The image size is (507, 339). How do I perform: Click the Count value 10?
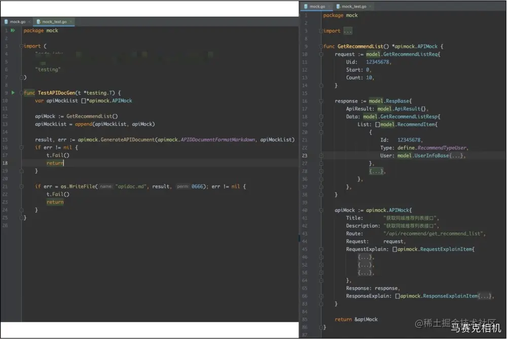(x=369, y=78)
